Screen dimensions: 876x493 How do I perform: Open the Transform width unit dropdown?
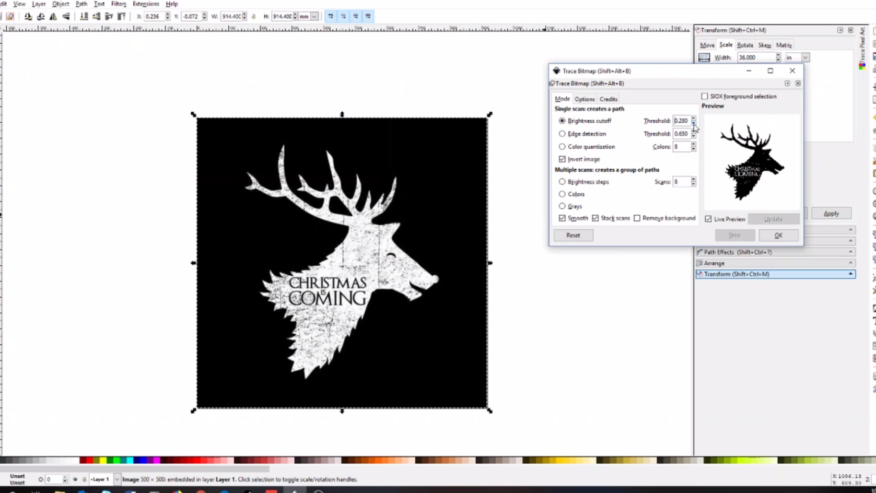tap(805, 57)
